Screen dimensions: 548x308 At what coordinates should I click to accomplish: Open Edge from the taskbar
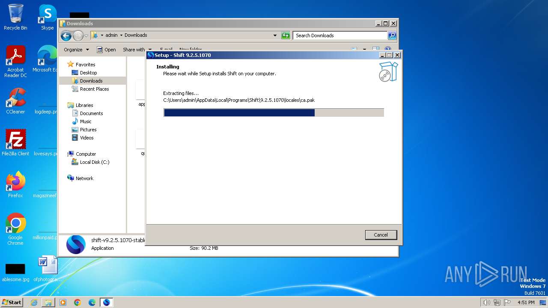point(92,302)
